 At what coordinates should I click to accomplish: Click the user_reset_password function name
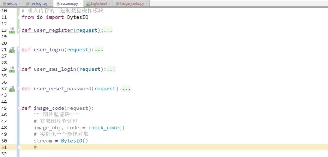[62, 89]
